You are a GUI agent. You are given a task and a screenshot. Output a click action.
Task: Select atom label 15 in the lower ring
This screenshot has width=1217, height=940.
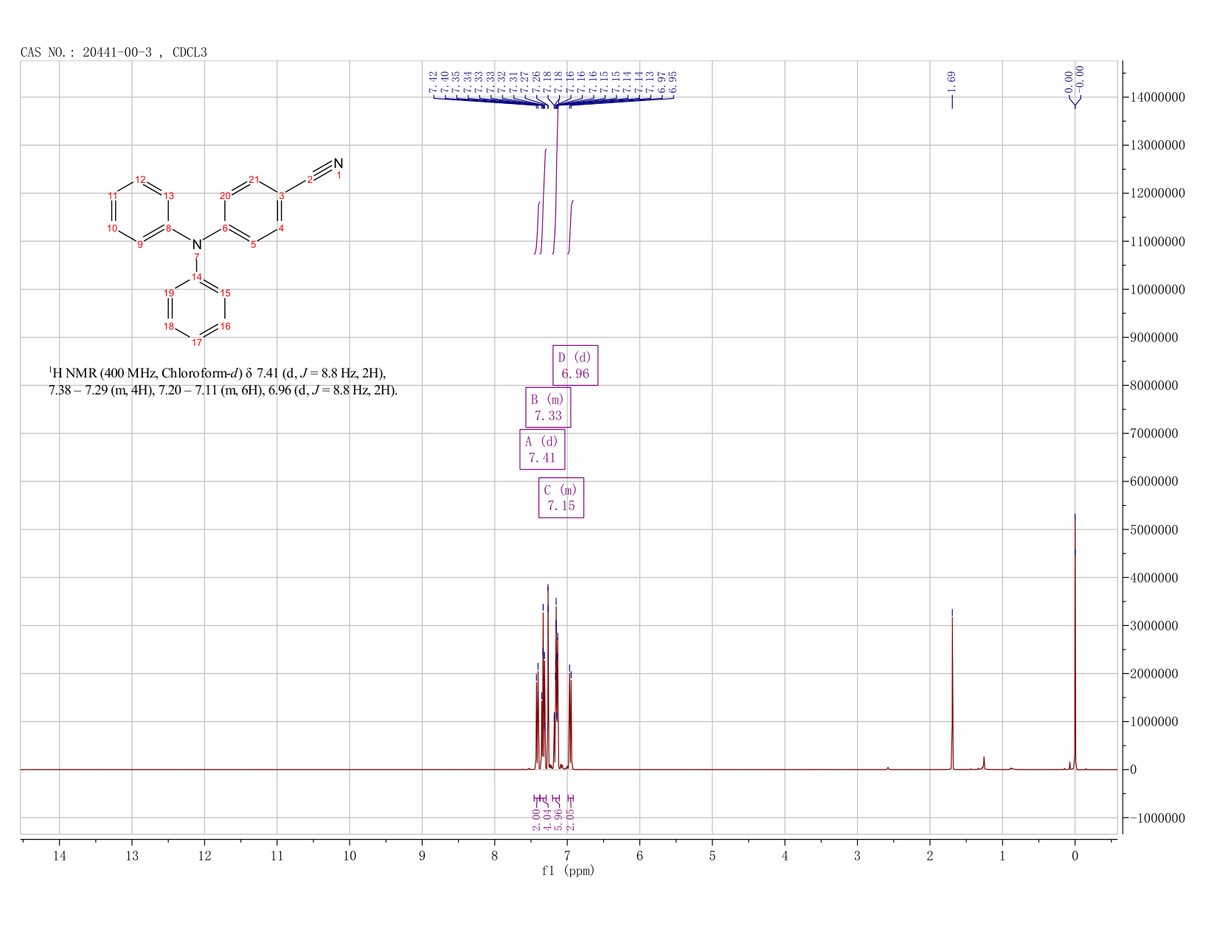tap(226, 293)
